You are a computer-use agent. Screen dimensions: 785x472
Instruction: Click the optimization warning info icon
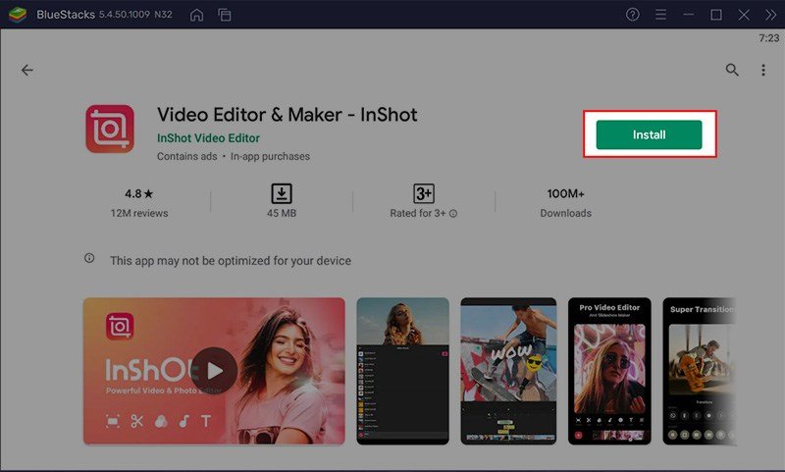[x=89, y=258]
